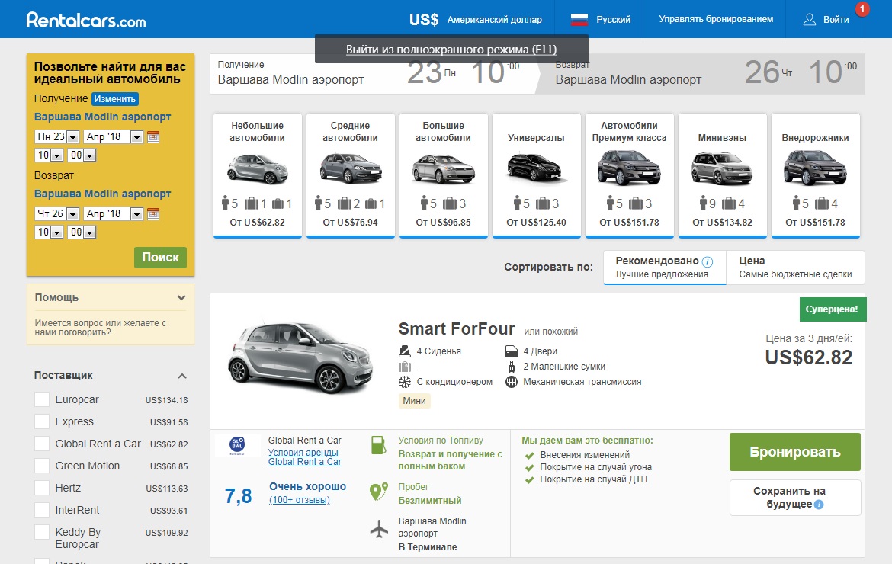Click the airplane location icon
Image resolution: width=892 pixels, height=564 pixels.
point(379,529)
